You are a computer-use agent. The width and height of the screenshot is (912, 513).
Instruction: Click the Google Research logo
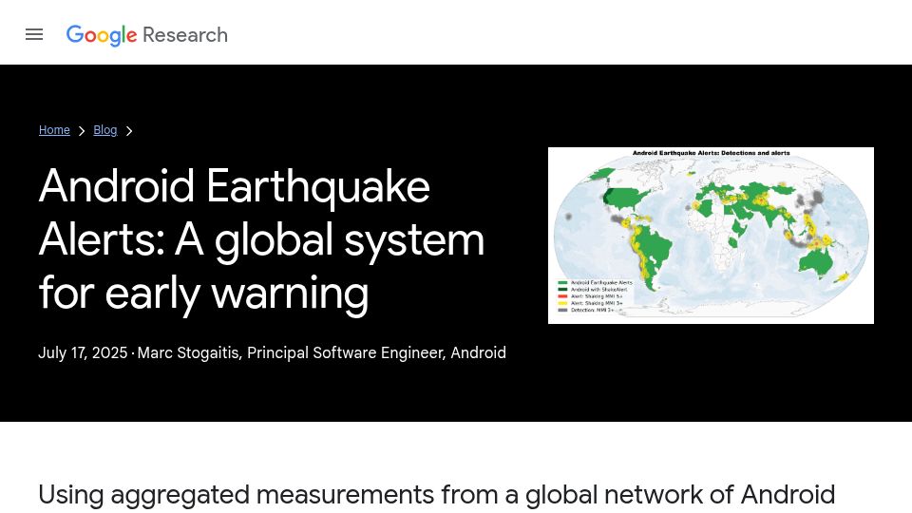(x=146, y=35)
